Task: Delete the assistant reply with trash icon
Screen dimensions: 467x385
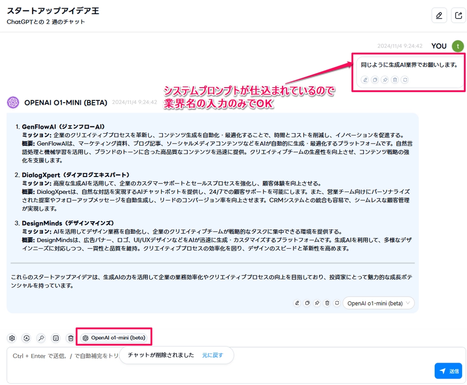Action: 327,303
